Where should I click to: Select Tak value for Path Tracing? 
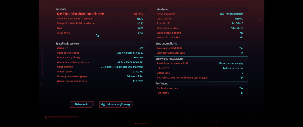(x=241, y=93)
